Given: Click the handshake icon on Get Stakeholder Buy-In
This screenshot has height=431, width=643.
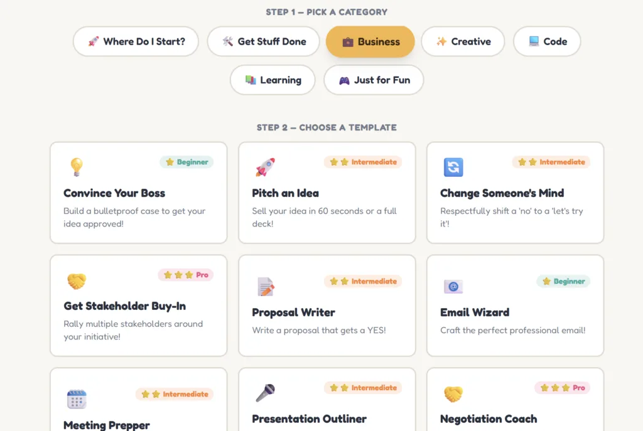Looking at the screenshot, I should pyautogui.click(x=77, y=281).
